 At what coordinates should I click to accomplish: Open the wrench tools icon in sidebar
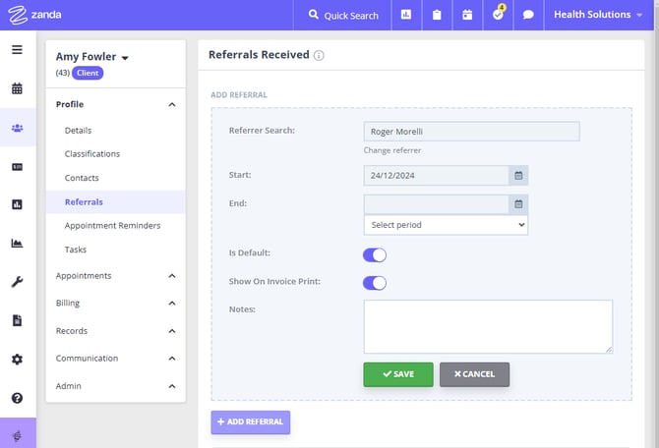click(x=17, y=282)
